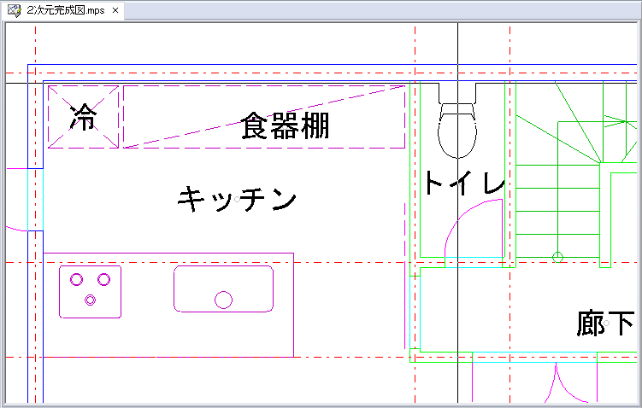Select the top-right stove burner

click(x=103, y=279)
